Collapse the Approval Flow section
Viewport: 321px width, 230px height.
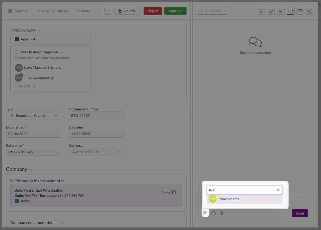click(x=39, y=30)
